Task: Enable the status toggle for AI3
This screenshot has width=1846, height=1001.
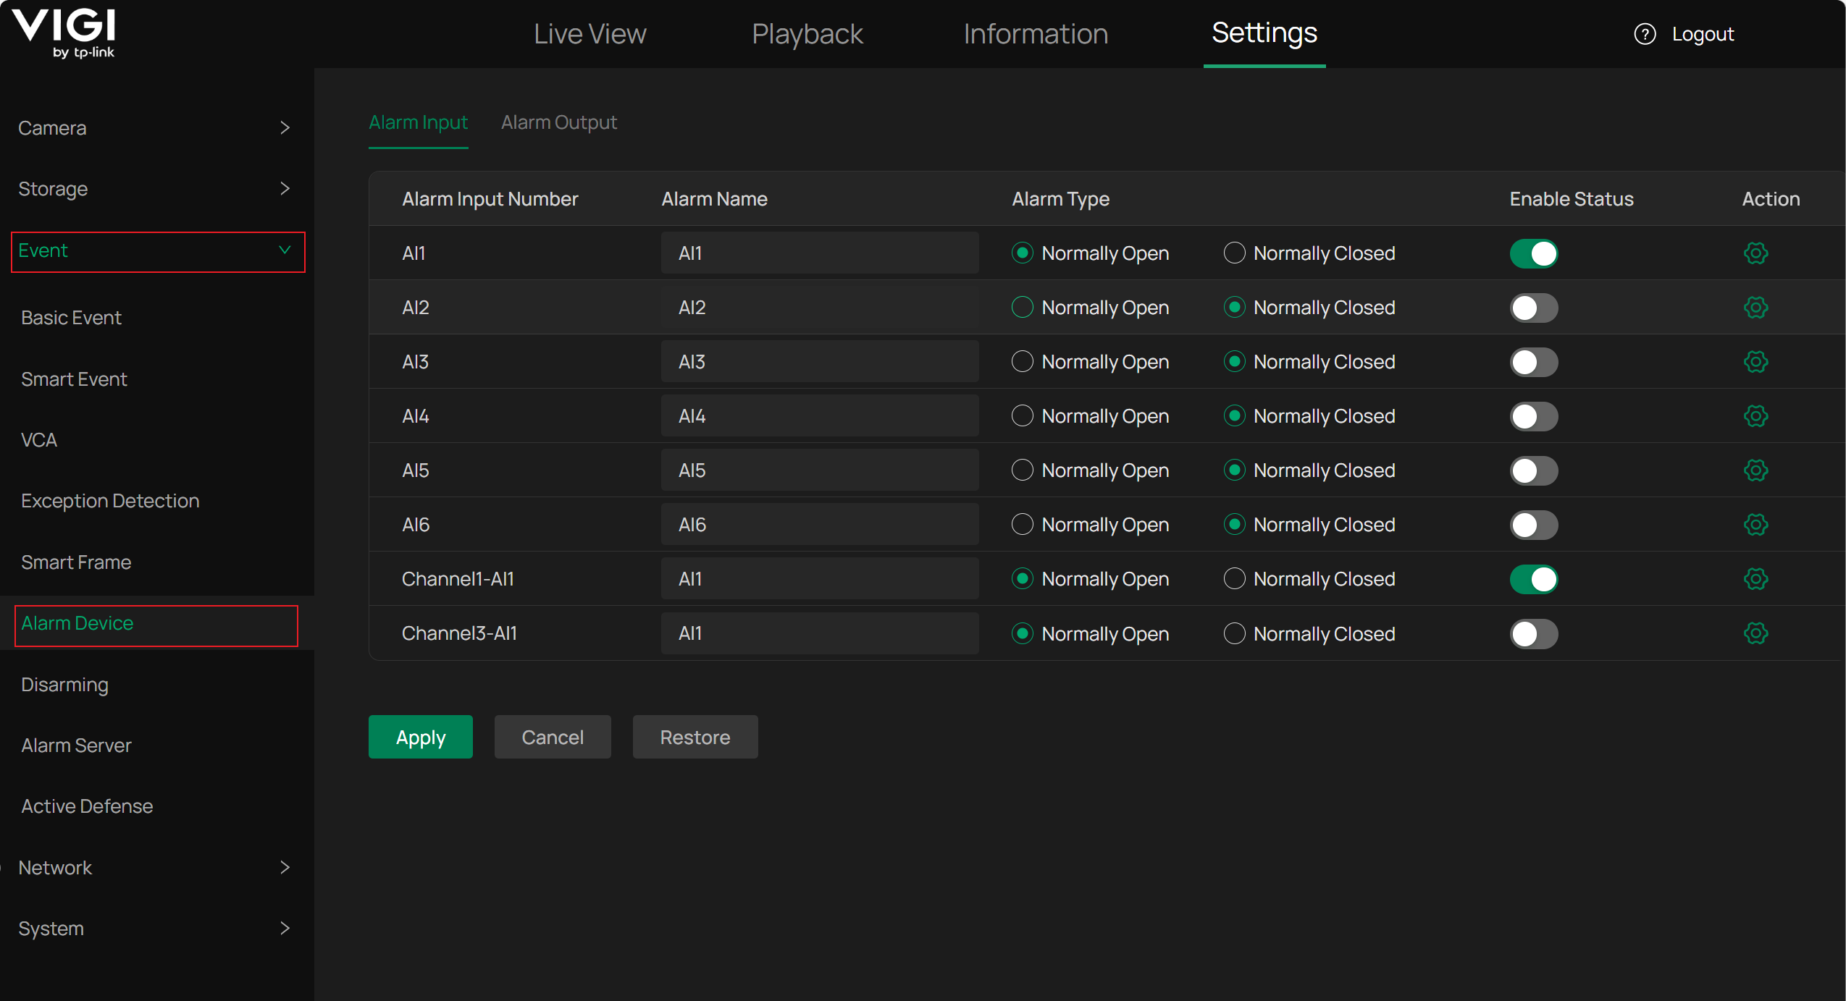Action: tap(1533, 362)
